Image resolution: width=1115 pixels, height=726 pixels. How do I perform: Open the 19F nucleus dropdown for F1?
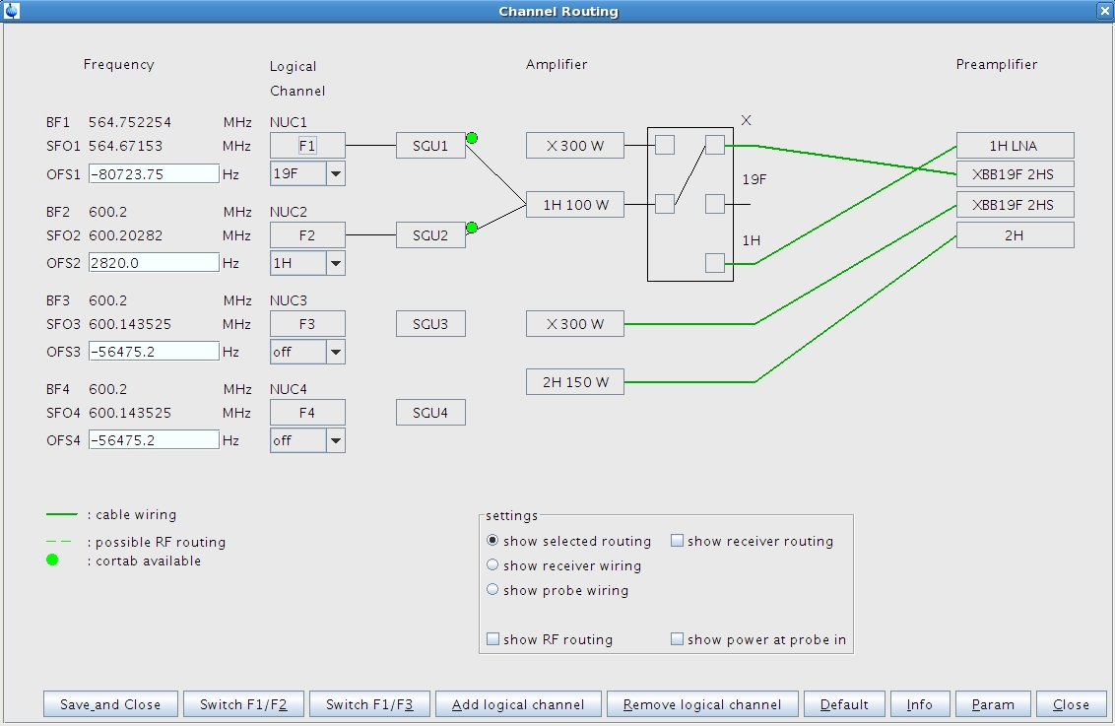336,174
